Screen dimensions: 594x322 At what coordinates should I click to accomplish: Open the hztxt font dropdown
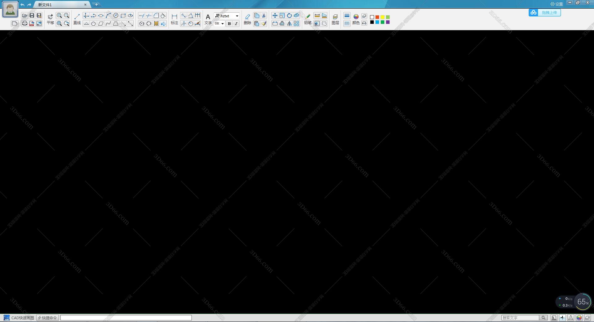(237, 16)
